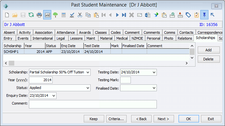Toggle the blue pin icon
225x126 pixels.
204,15
